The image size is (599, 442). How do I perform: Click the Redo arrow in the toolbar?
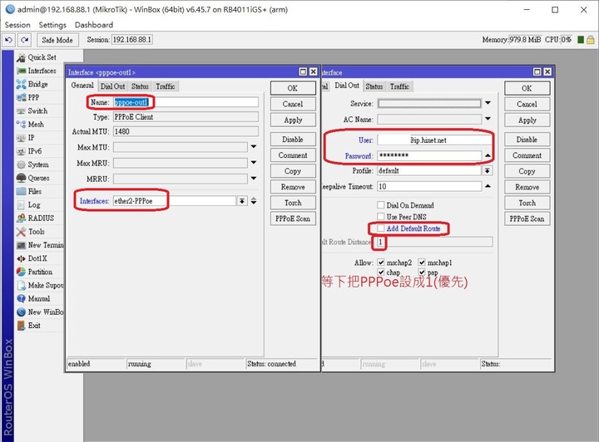click(25, 40)
